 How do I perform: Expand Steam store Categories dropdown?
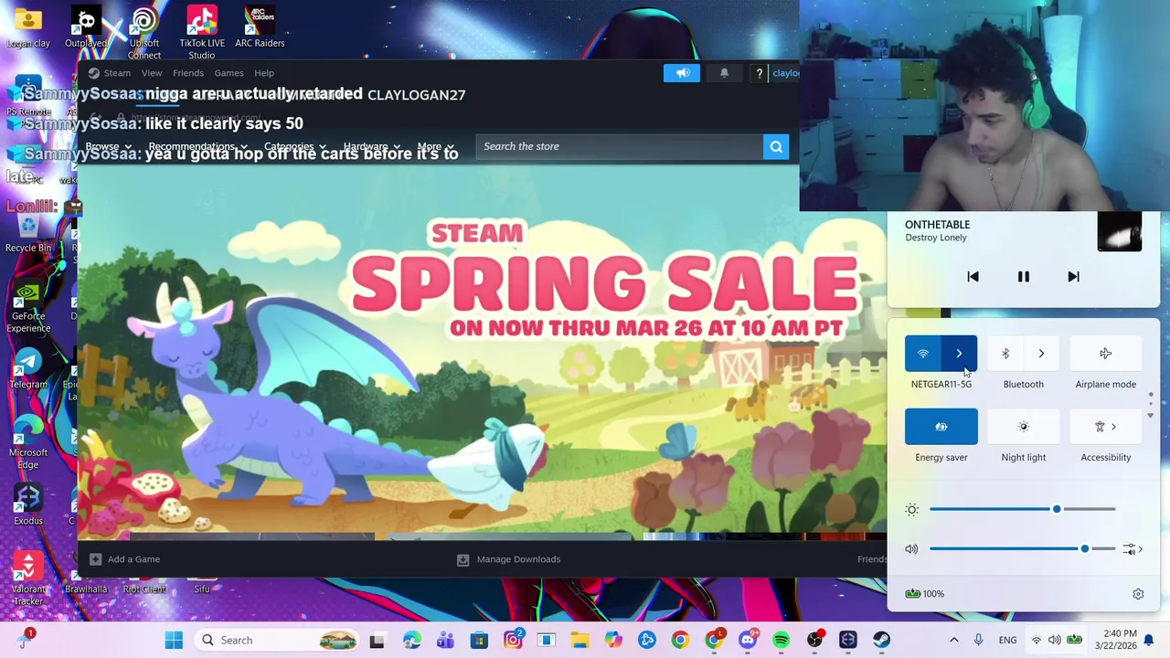tap(295, 147)
